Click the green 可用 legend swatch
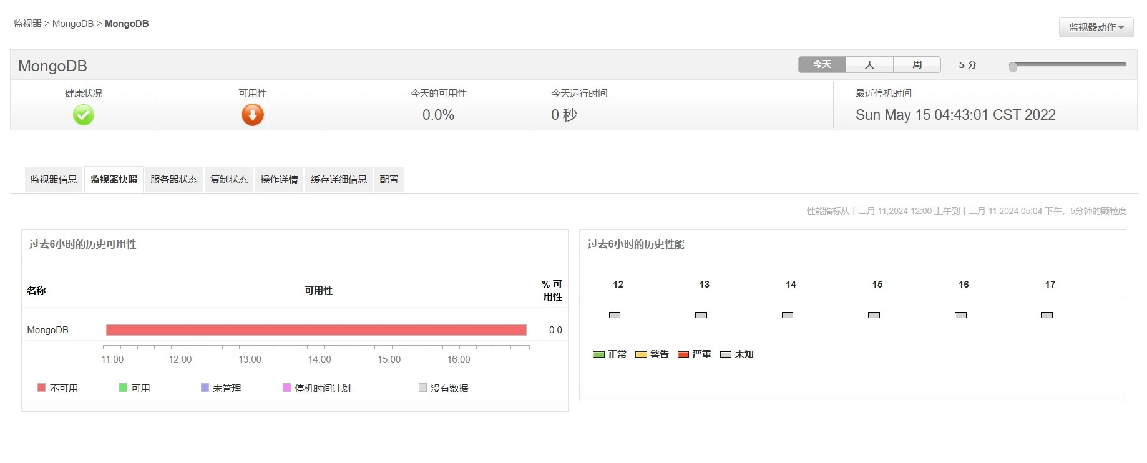1147x463 pixels. pyautogui.click(x=123, y=387)
